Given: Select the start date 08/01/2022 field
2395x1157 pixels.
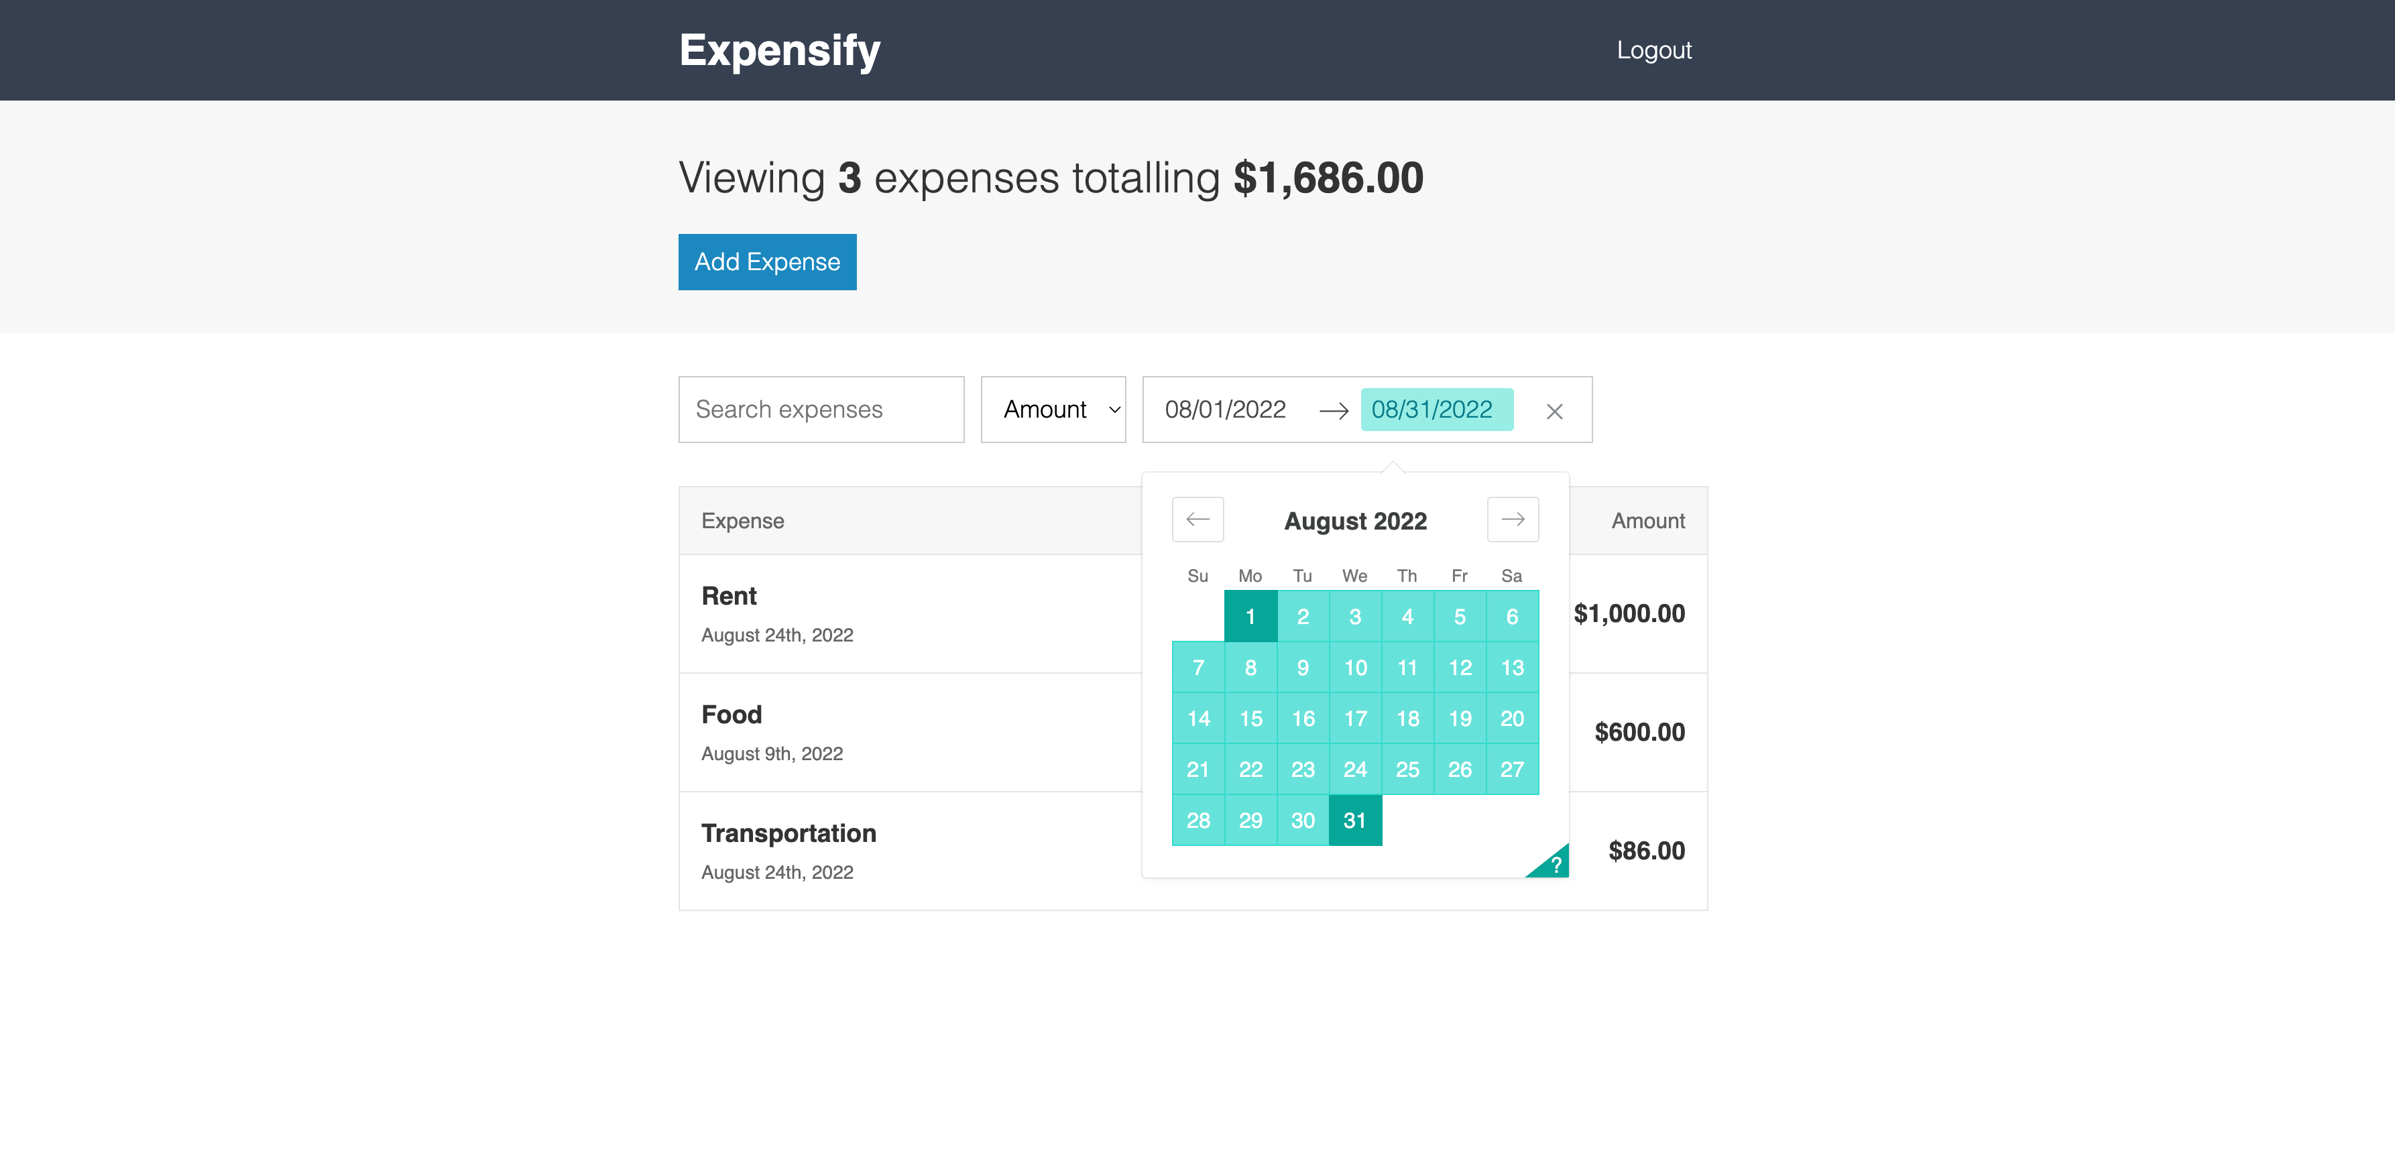Looking at the screenshot, I should (x=1224, y=410).
